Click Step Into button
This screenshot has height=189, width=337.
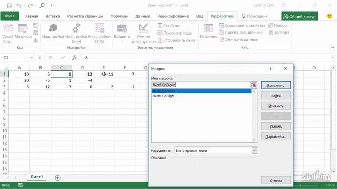[276, 96]
